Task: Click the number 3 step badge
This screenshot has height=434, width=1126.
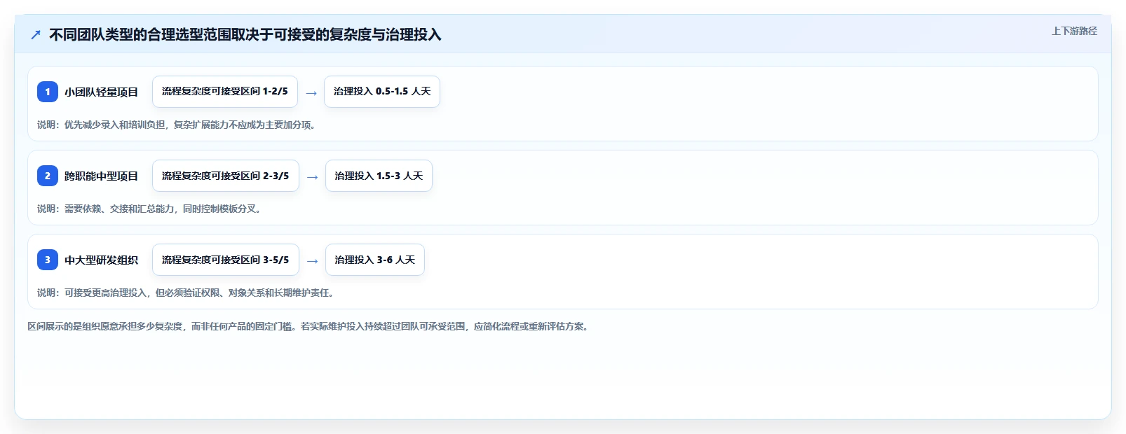Action: coord(48,260)
